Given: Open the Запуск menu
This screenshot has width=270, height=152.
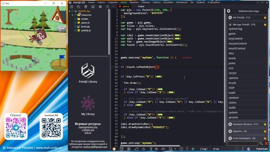Looking at the screenshot, I should click(124, 3).
